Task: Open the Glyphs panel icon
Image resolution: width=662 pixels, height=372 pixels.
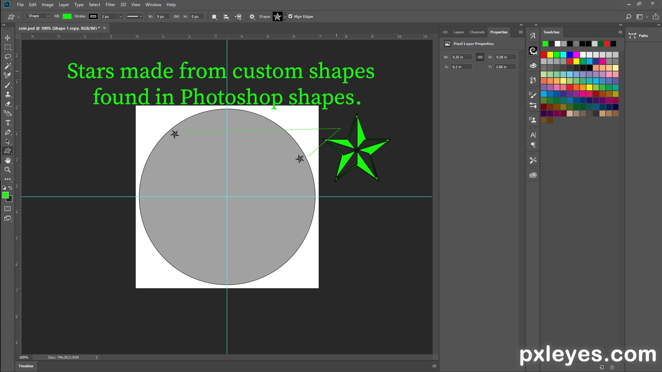Action: coord(533,36)
